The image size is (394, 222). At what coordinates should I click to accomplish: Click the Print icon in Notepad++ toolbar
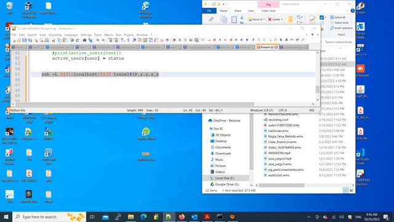coord(47,40)
